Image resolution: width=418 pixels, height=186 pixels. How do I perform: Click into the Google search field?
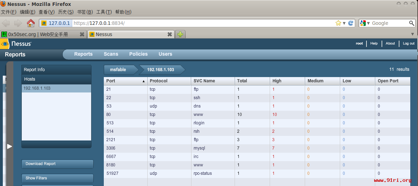[389, 23]
